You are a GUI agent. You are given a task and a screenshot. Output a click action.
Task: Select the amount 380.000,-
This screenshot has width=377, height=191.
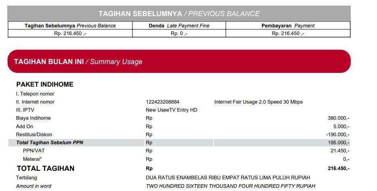[339, 118]
